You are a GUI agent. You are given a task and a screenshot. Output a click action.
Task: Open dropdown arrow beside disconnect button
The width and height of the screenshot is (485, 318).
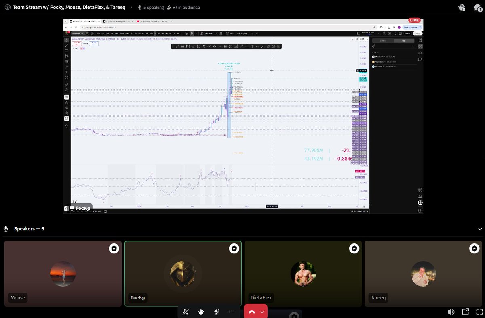click(x=262, y=312)
